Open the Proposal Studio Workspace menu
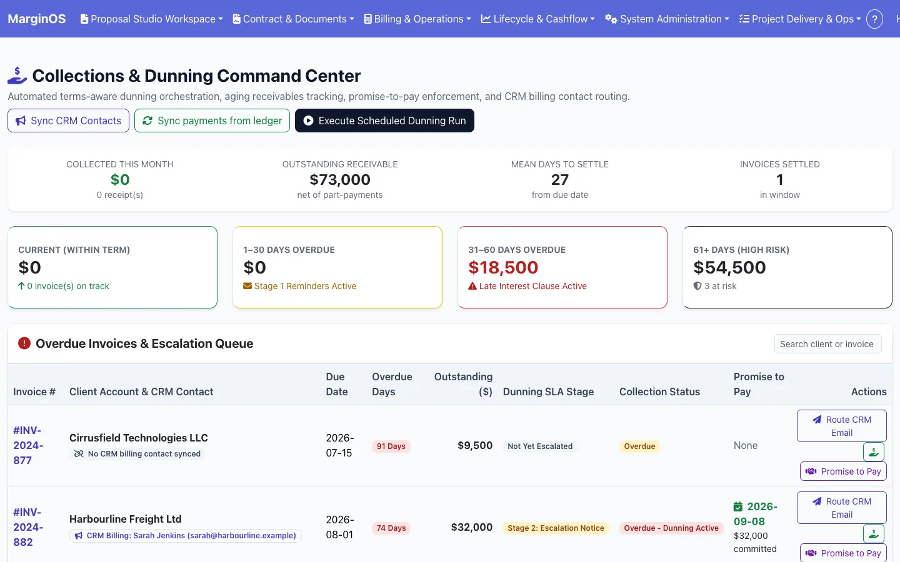Screen dimensions: 900x562 (152, 19)
